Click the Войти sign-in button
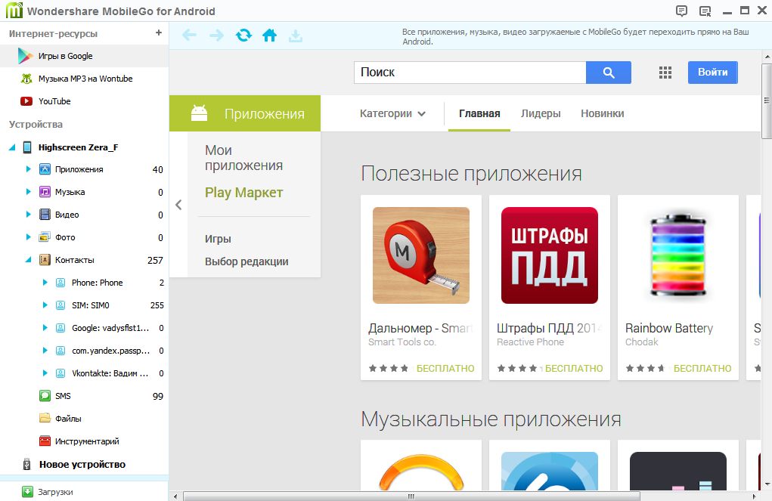772x501 pixels. pos(712,73)
